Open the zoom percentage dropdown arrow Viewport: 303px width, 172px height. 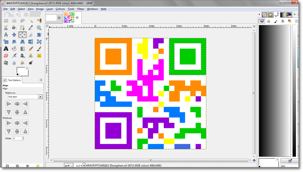click(x=84, y=166)
